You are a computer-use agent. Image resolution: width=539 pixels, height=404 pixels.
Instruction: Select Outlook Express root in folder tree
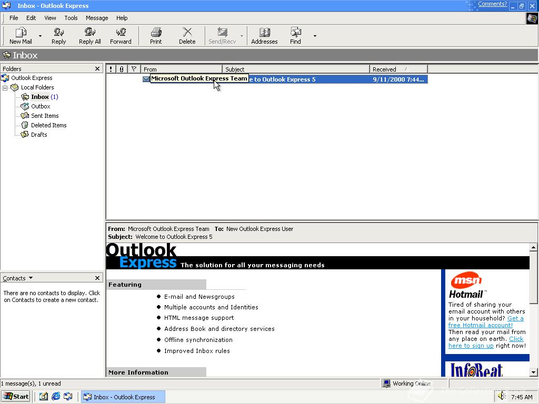32,78
